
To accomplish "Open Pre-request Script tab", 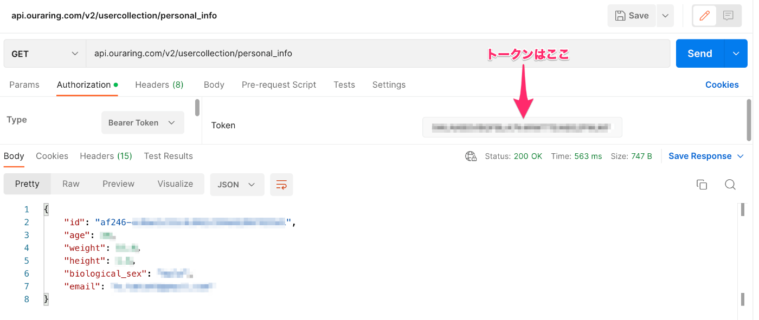I will coord(279,84).
